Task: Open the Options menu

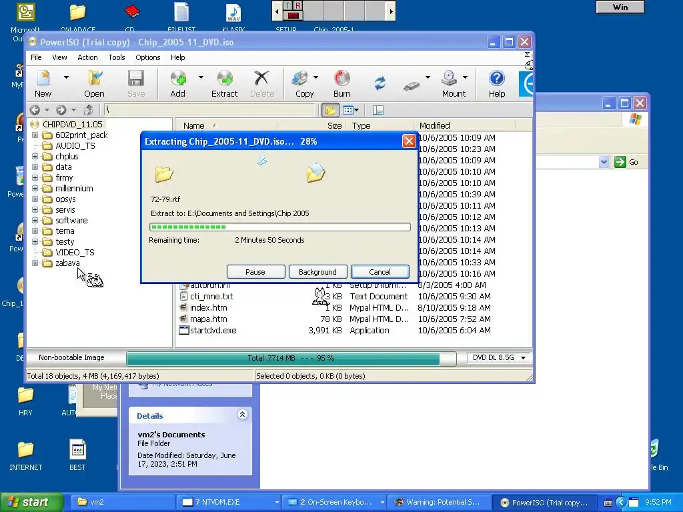Action: point(147,57)
